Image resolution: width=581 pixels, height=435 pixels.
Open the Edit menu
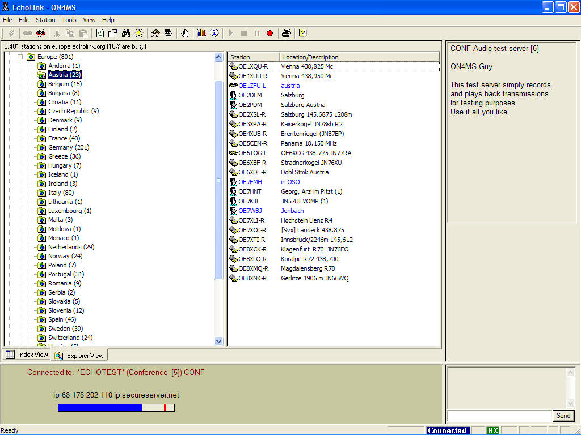(24, 20)
